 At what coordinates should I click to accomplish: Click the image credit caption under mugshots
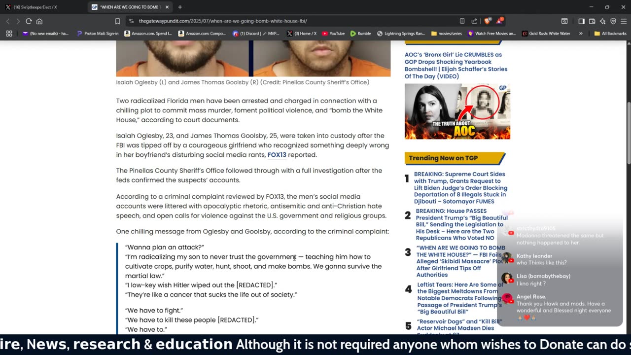(243, 82)
